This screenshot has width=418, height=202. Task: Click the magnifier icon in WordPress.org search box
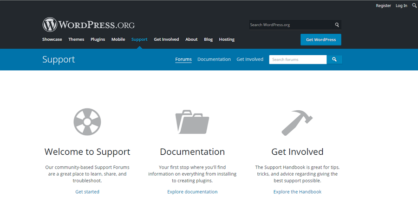(337, 25)
